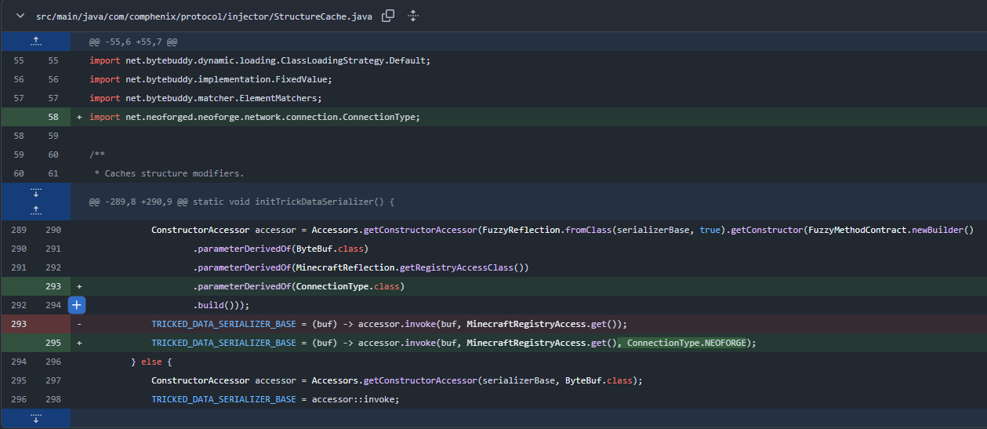Screen dimensions: 987x429
Task: Select new line number 58
Action: (53, 117)
